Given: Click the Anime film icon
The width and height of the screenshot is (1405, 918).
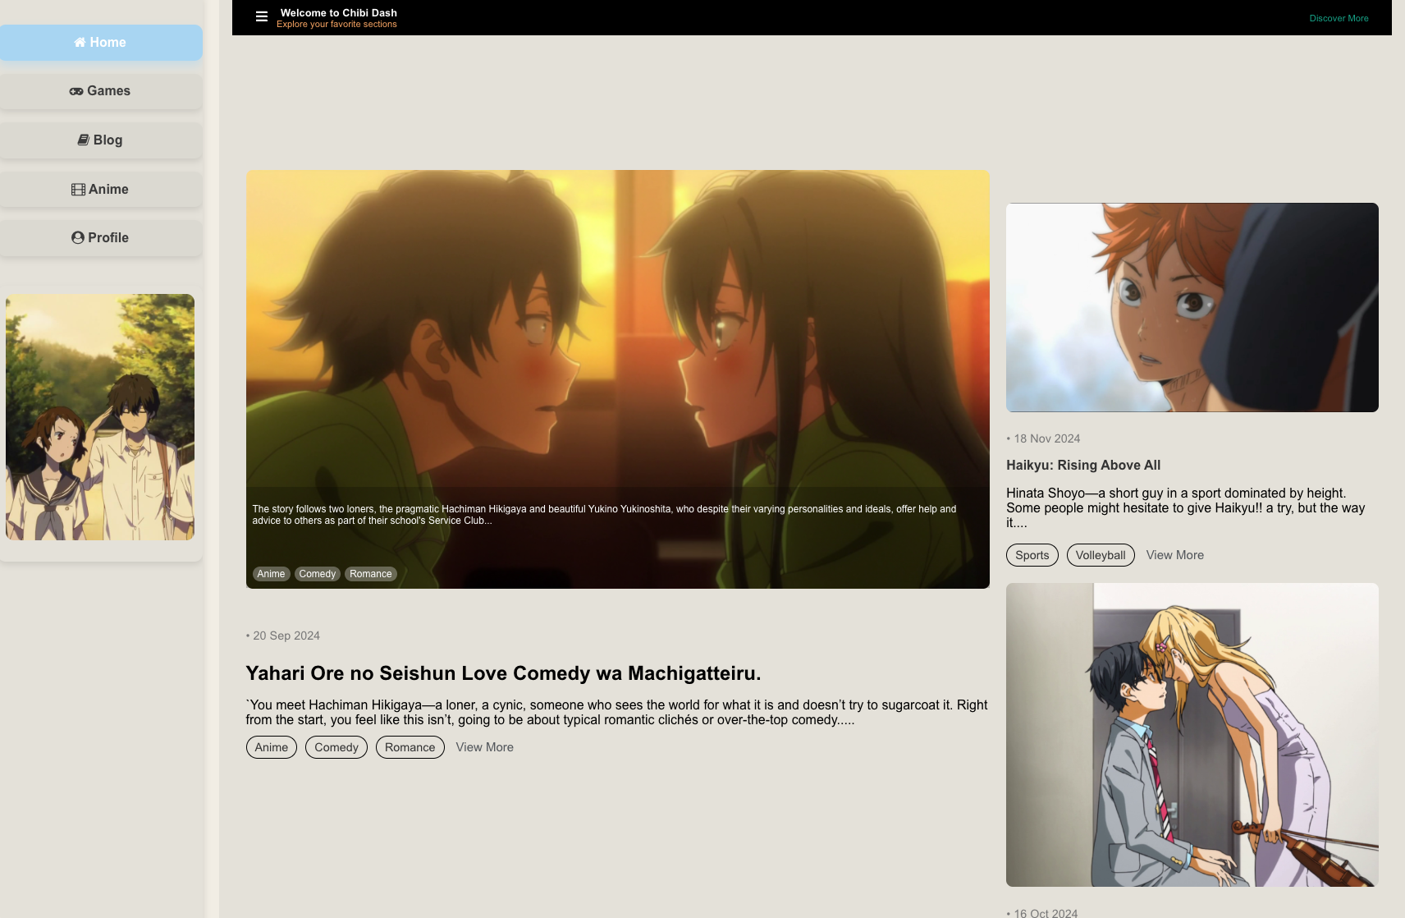Looking at the screenshot, I should click(79, 190).
